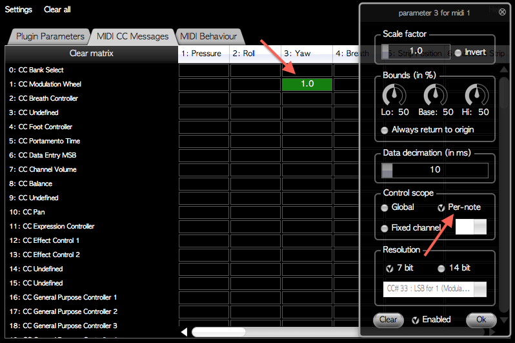Close the parameter 3 for midi 1 dialog
Image resolution: width=515 pixels, height=343 pixels.
(502, 12)
